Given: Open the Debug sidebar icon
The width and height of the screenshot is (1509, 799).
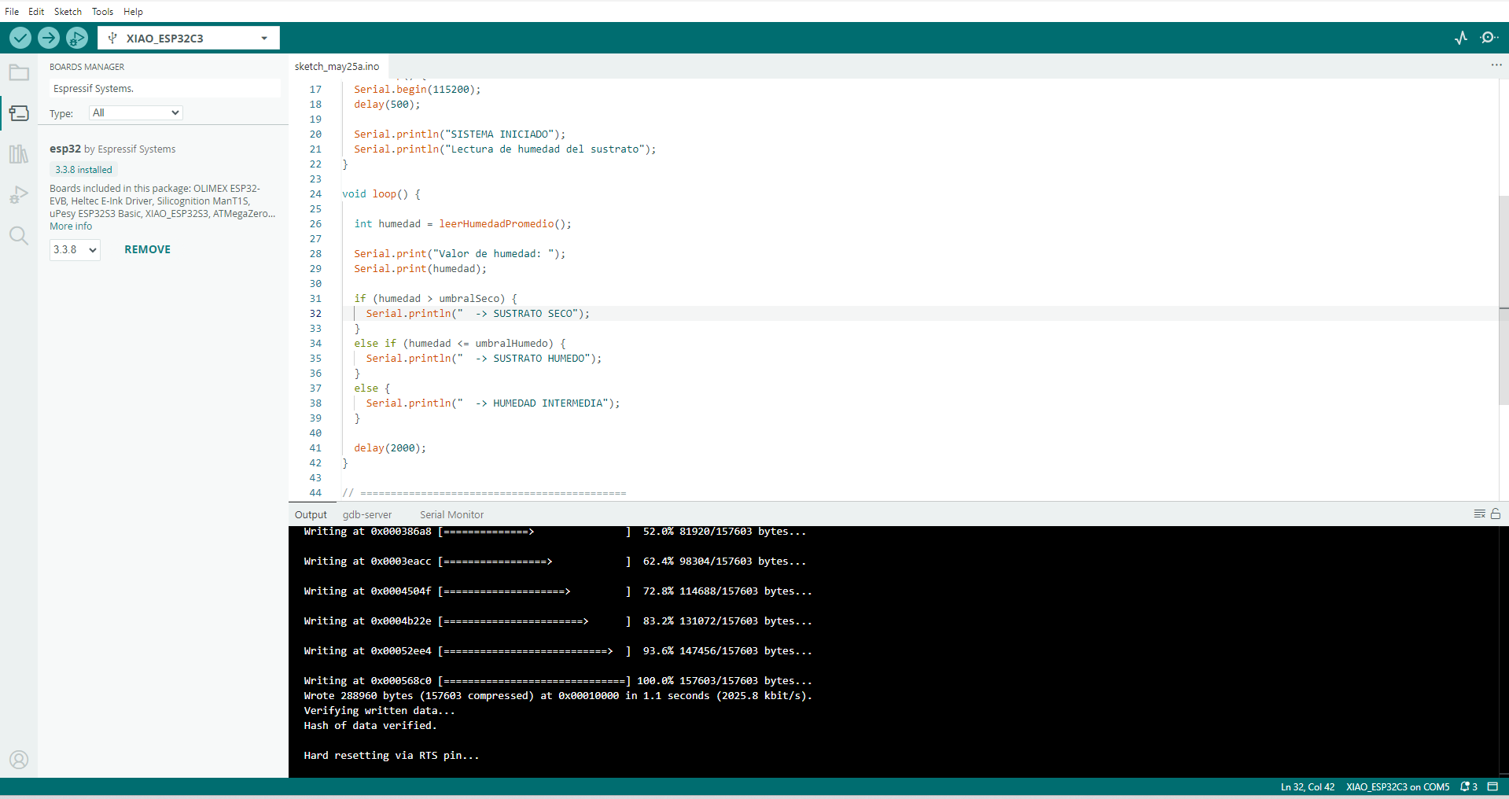Looking at the screenshot, I should [x=19, y=195].
